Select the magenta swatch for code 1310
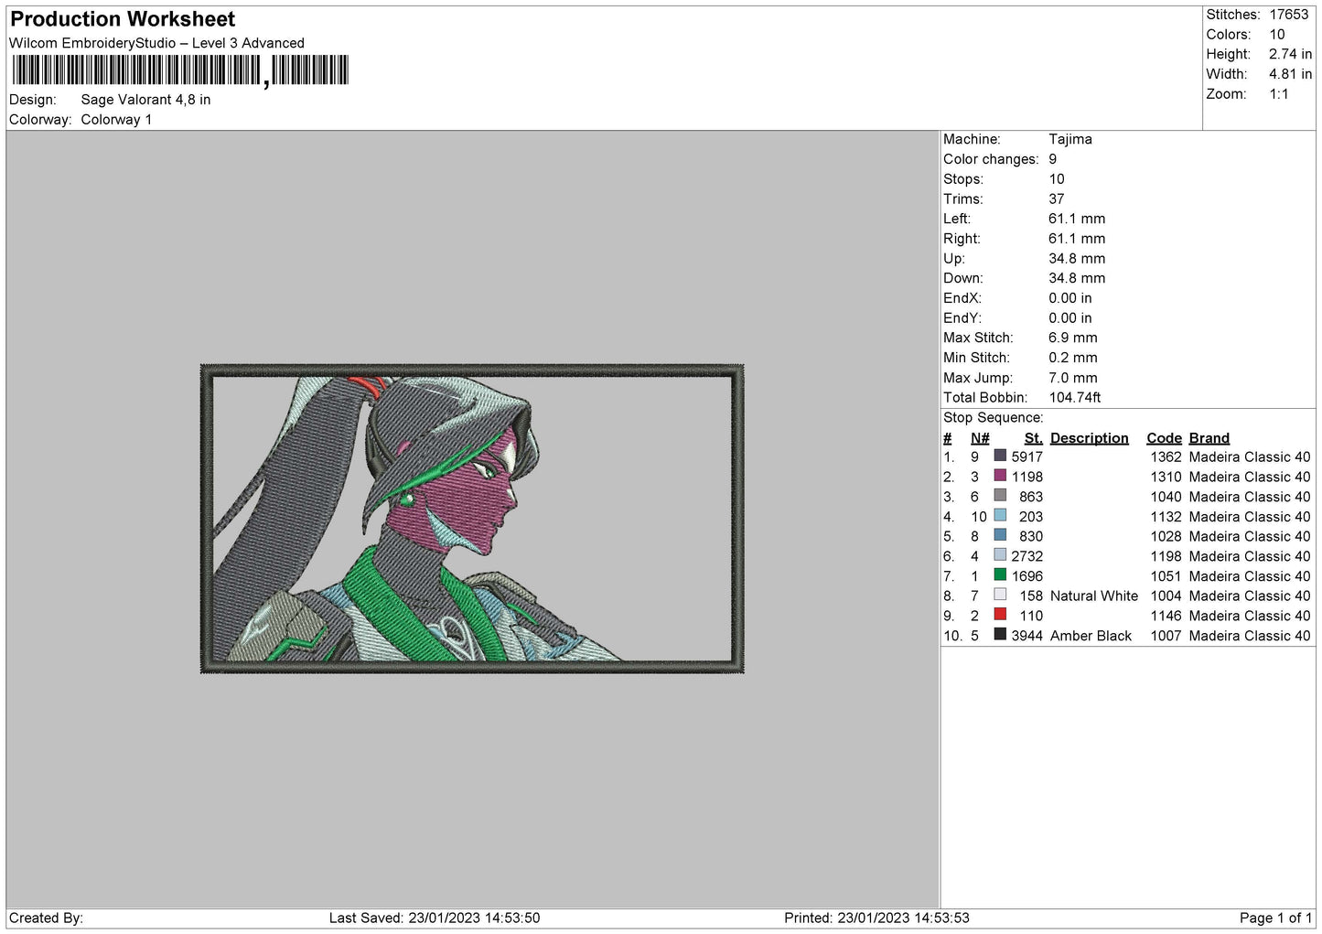This screenshot has width=1322, height=934. [x=1000, y=476]
